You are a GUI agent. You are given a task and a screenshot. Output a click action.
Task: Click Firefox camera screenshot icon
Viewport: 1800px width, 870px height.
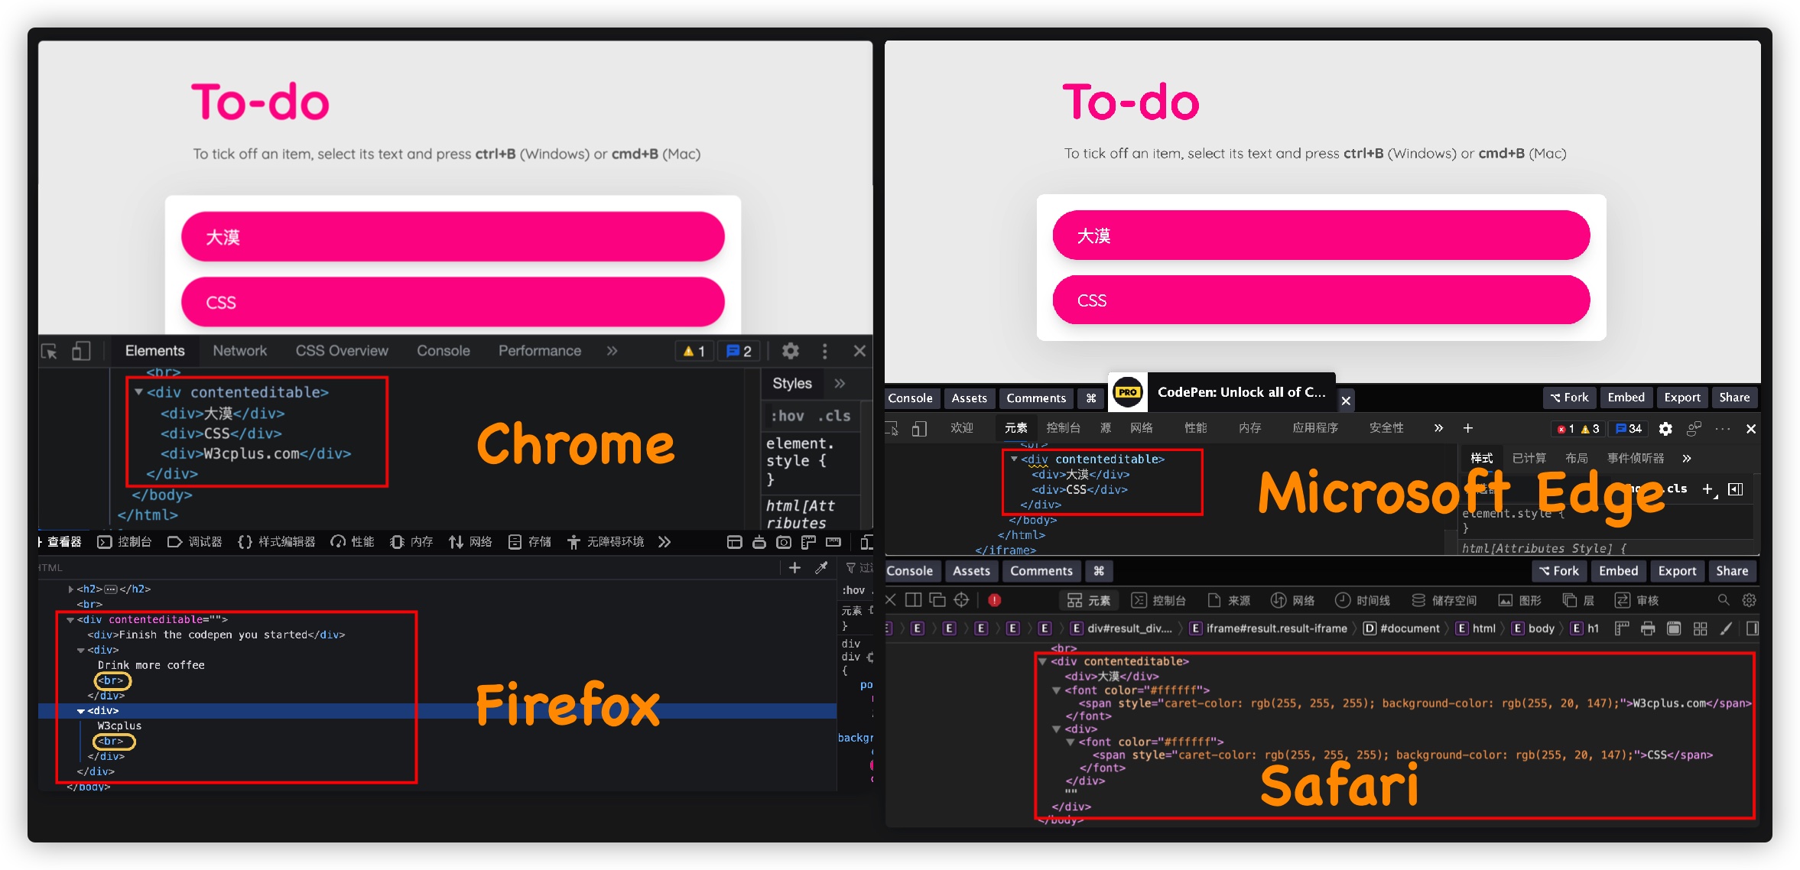pyautogui.click(x=784, y=542)
